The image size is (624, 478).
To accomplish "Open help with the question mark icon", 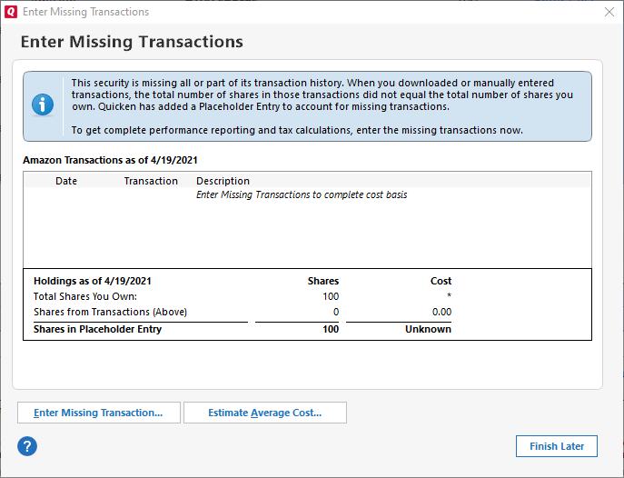I will 27,446.
